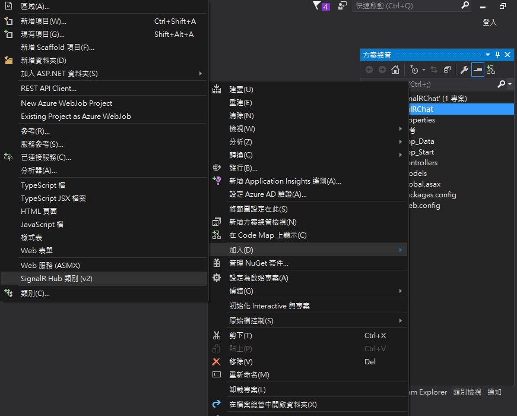Screen dimensions: 517x416
Task: Switch to the 類別檢視 tab
Action: (x=467, y=392)
